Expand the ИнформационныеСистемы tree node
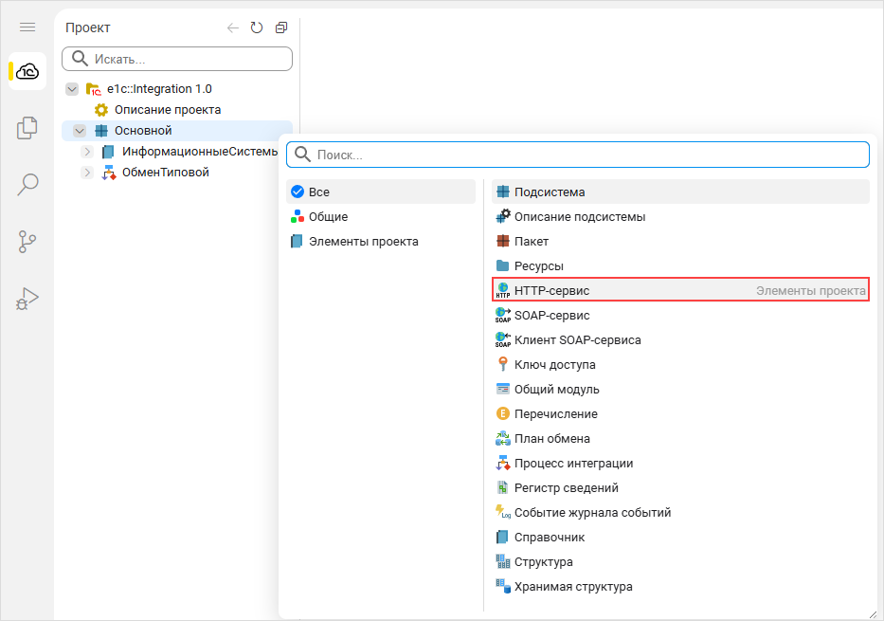Viewport: 884px width, 621px height. click(x=87, y=151)
